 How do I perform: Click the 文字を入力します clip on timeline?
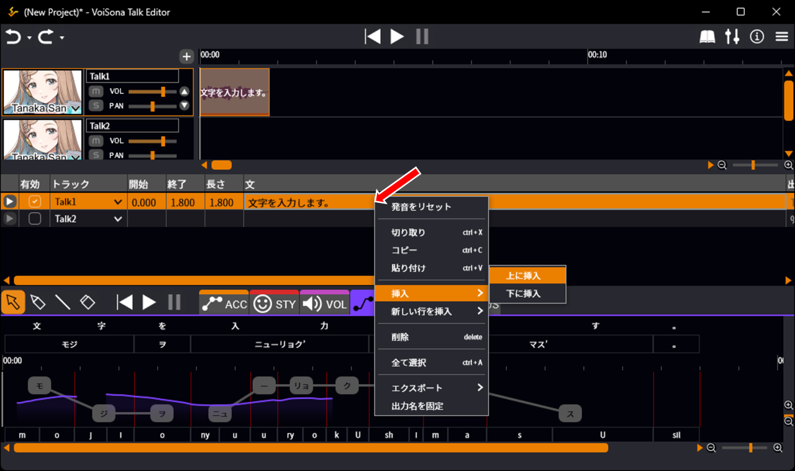(x=234, y=92)
